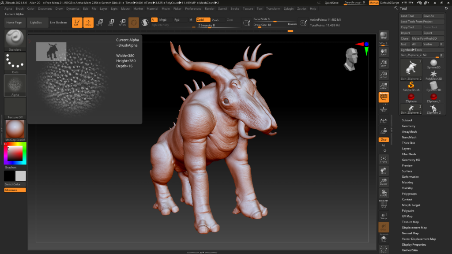Toggle the Floor grid
The width and height of the screenshot is (452, 254).
[384, 109]
